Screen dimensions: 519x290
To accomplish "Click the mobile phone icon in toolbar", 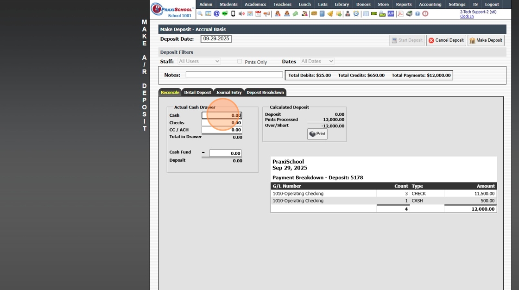I will 233,14.
